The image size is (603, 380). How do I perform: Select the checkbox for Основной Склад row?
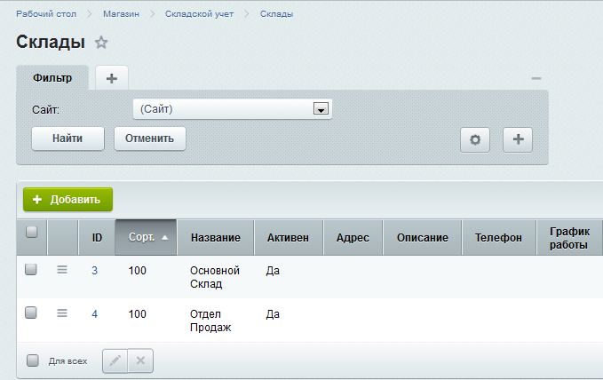click(31, 270)
